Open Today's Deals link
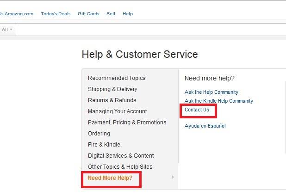Screen dimensions: 286x196 tap(56, 14)
